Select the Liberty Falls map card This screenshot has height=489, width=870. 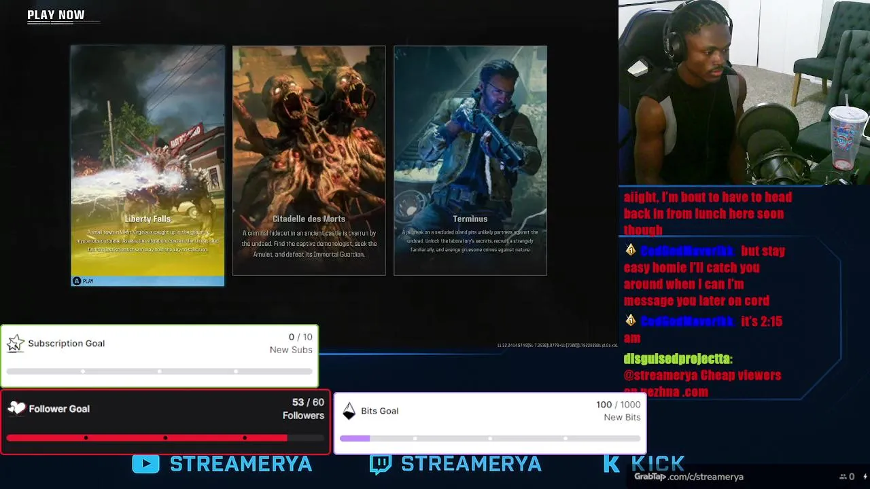pyautogui.click(x=147, y=166)
